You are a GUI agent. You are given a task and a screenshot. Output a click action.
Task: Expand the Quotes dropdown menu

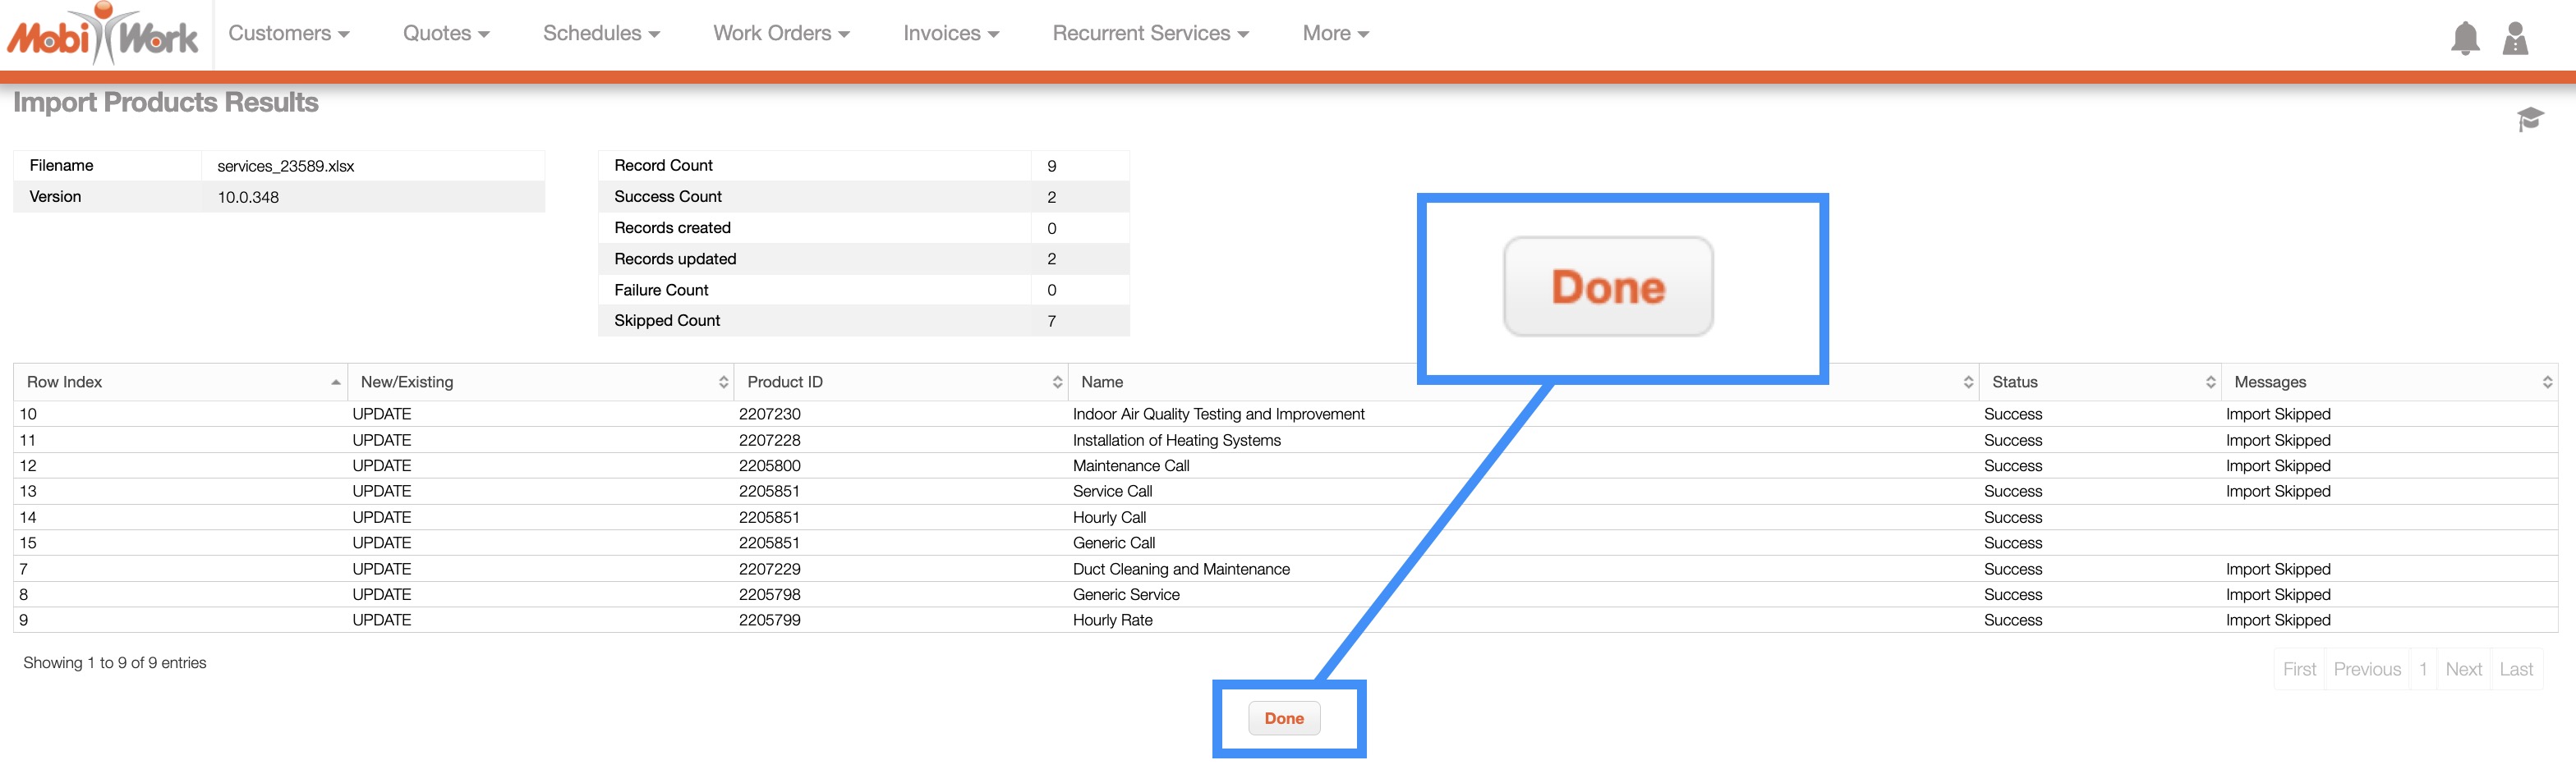click(x=446, y=34)
